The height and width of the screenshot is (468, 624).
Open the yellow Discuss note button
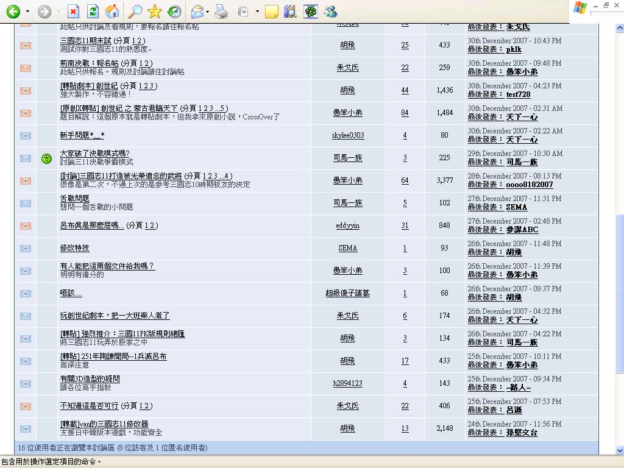(271, 12)
